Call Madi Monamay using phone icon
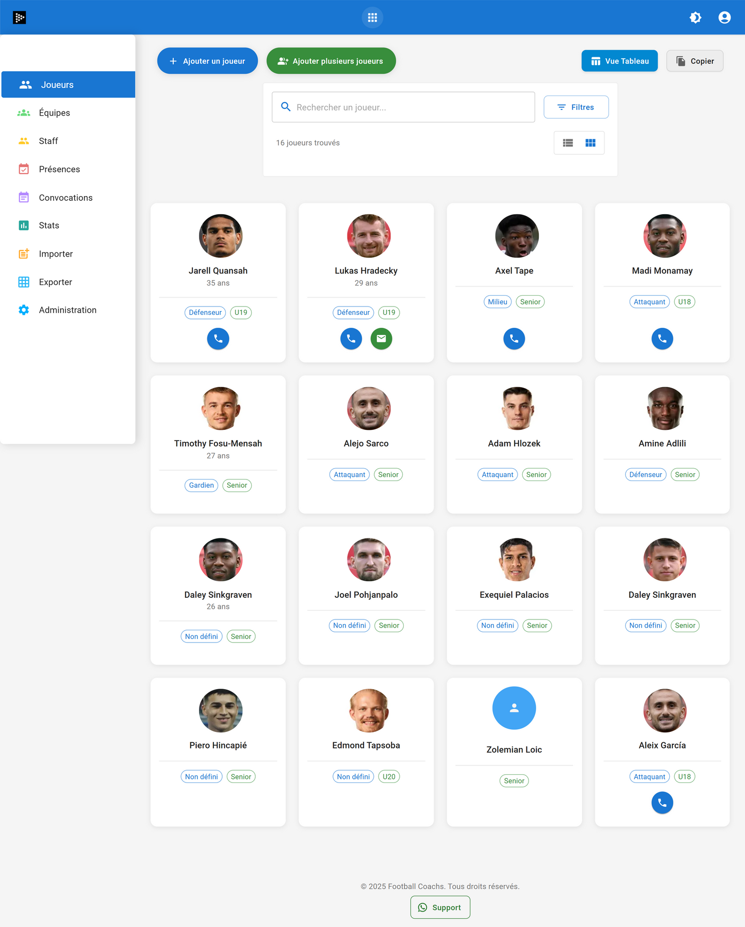Image resolution: width=745 pixels, height=927 pixels. tap(662, 339)
